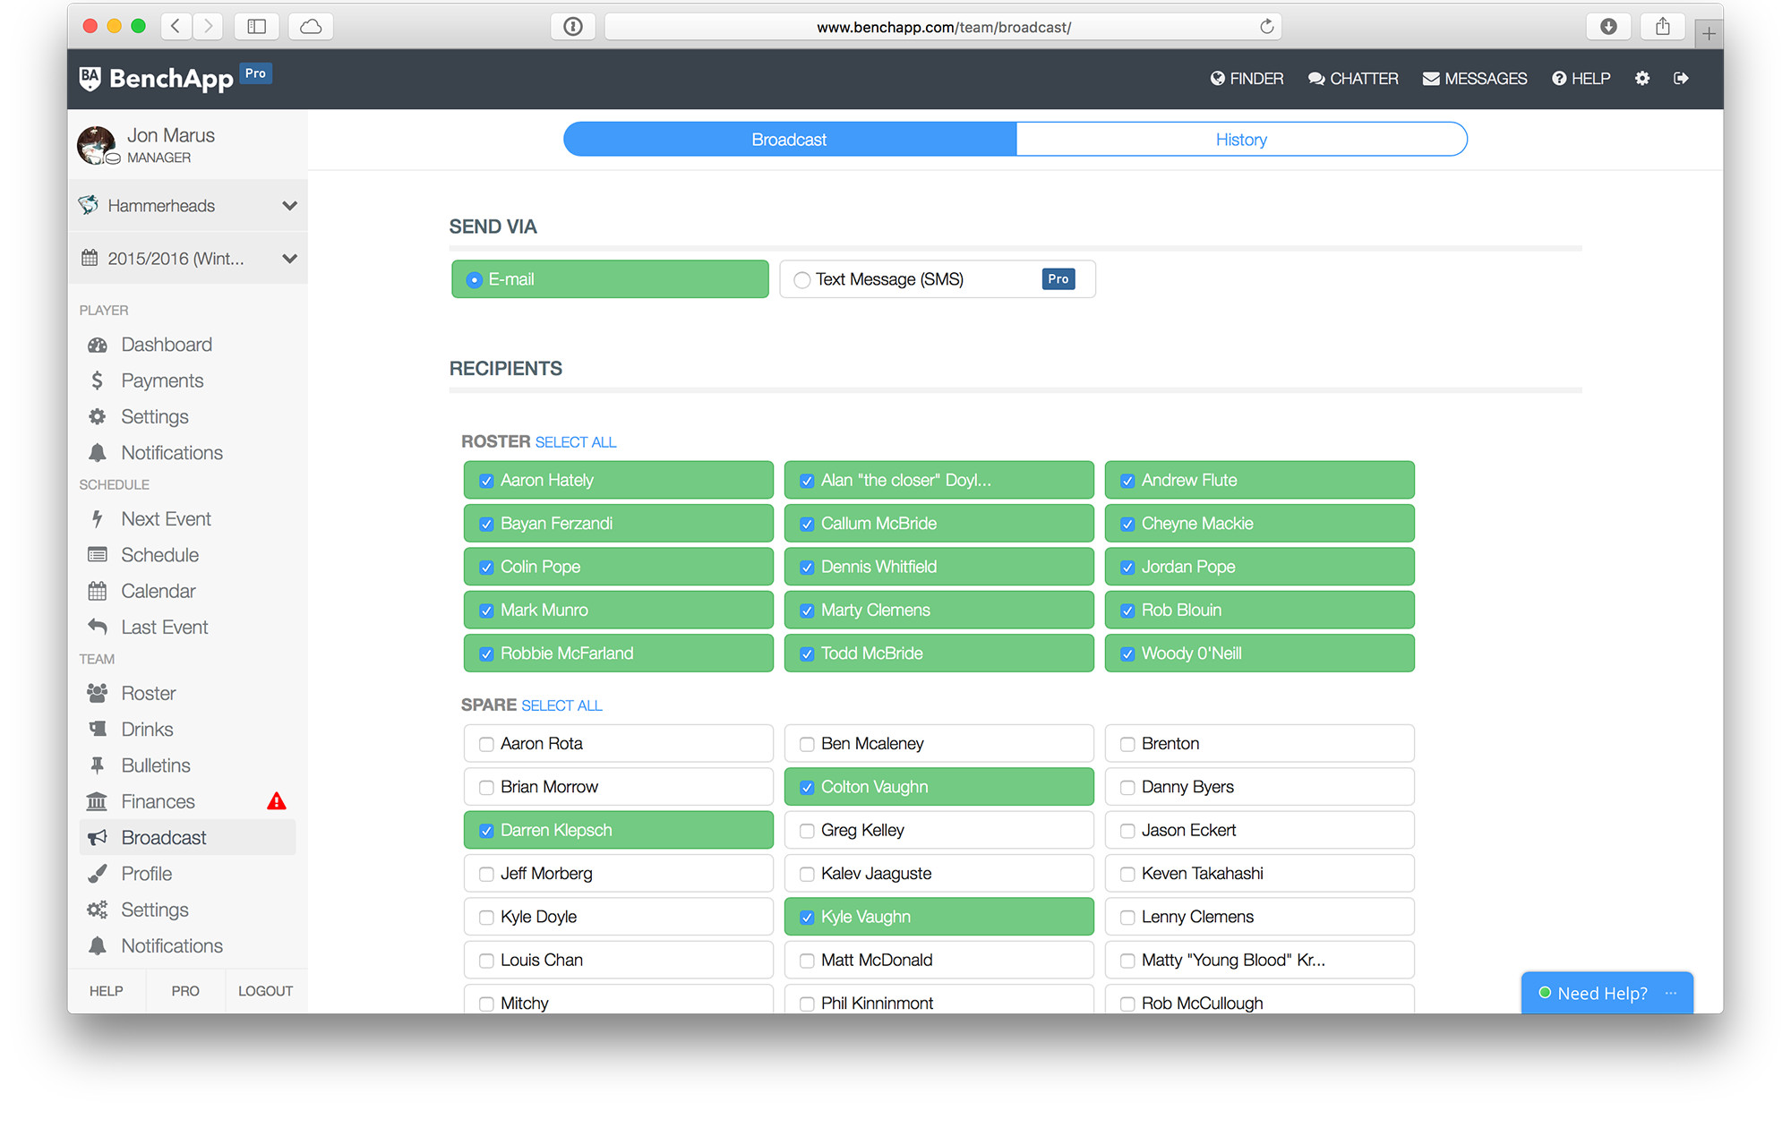Open the Broadcast megaphone icon in sidebar
This screenshot has height=1128, width=1791.
(97, 837)
